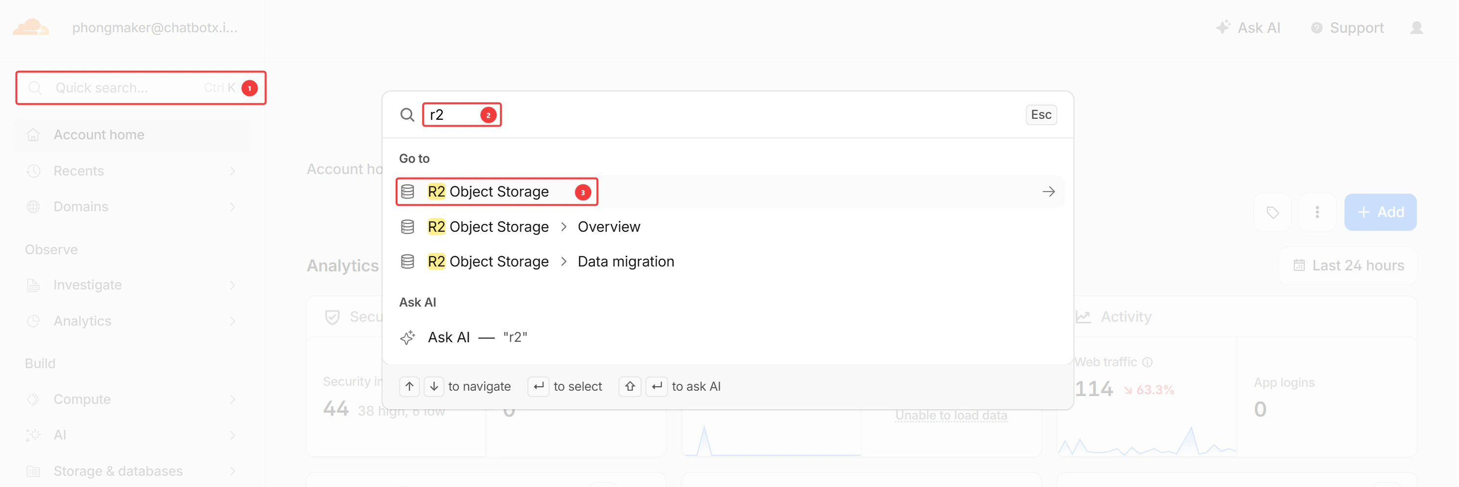Click the tag icon next to Add

pos(1272,212)
